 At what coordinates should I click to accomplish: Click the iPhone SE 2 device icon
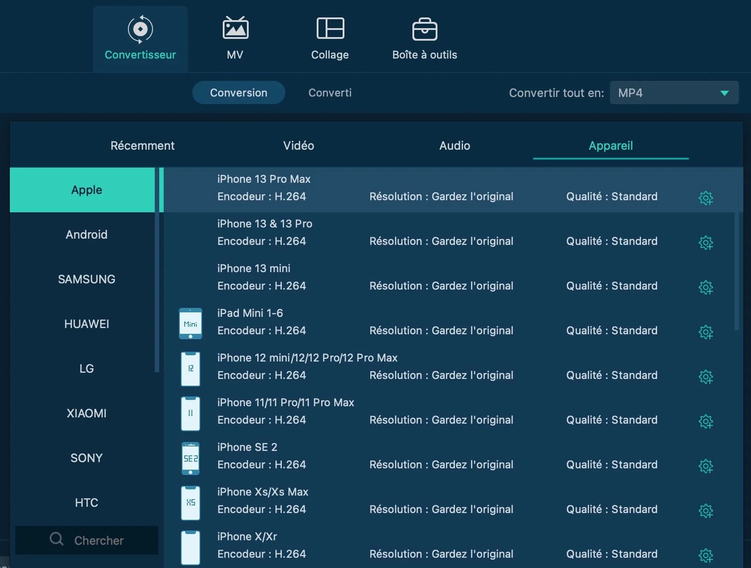pos(191,458)
